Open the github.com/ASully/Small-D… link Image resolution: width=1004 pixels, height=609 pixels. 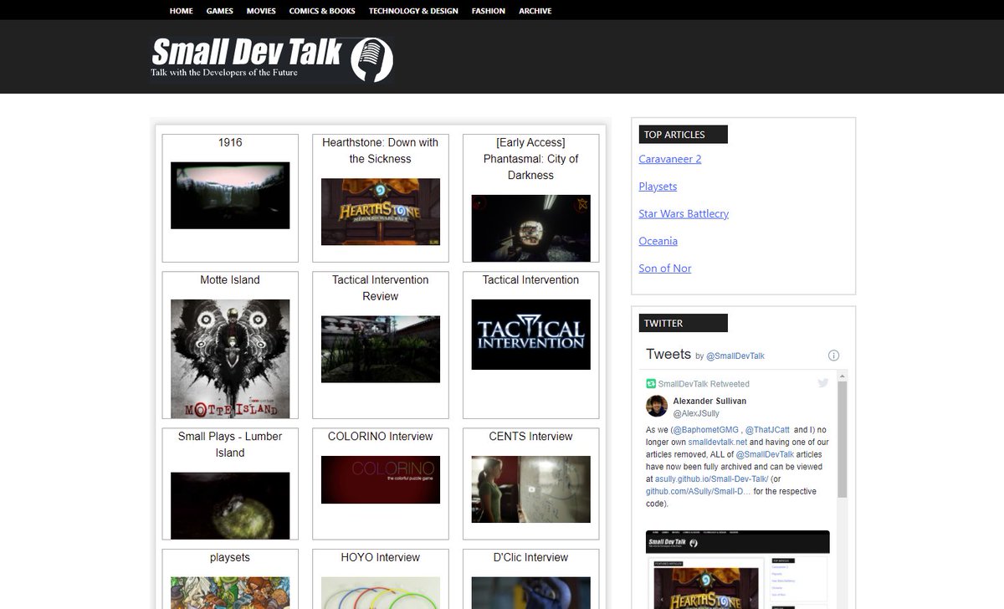[698, 492]
